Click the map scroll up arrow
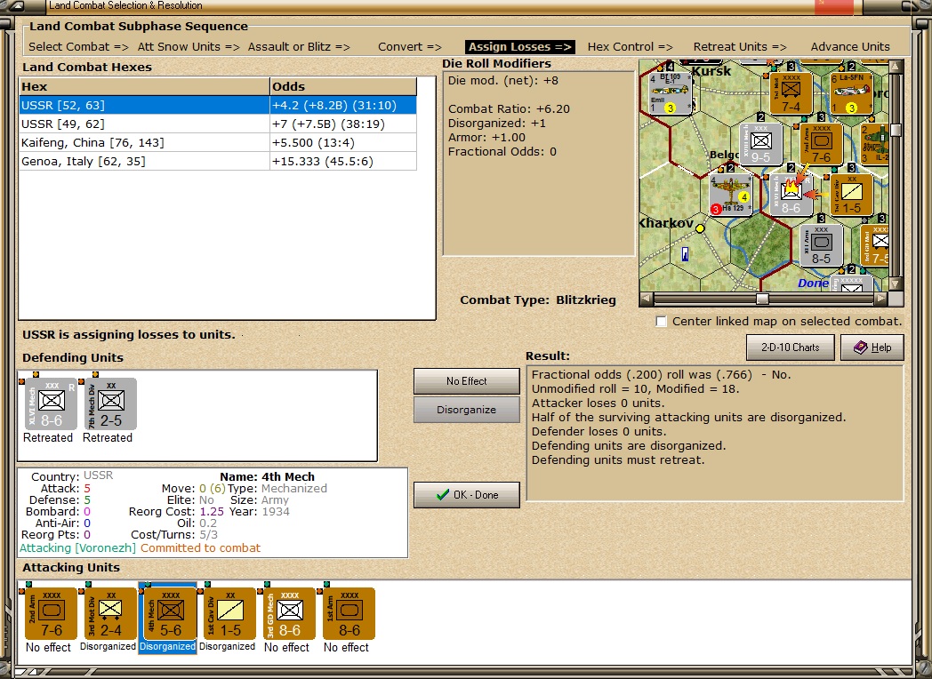Image resolution: width=932 pixels, height=679 pixels. click(896, 66)
